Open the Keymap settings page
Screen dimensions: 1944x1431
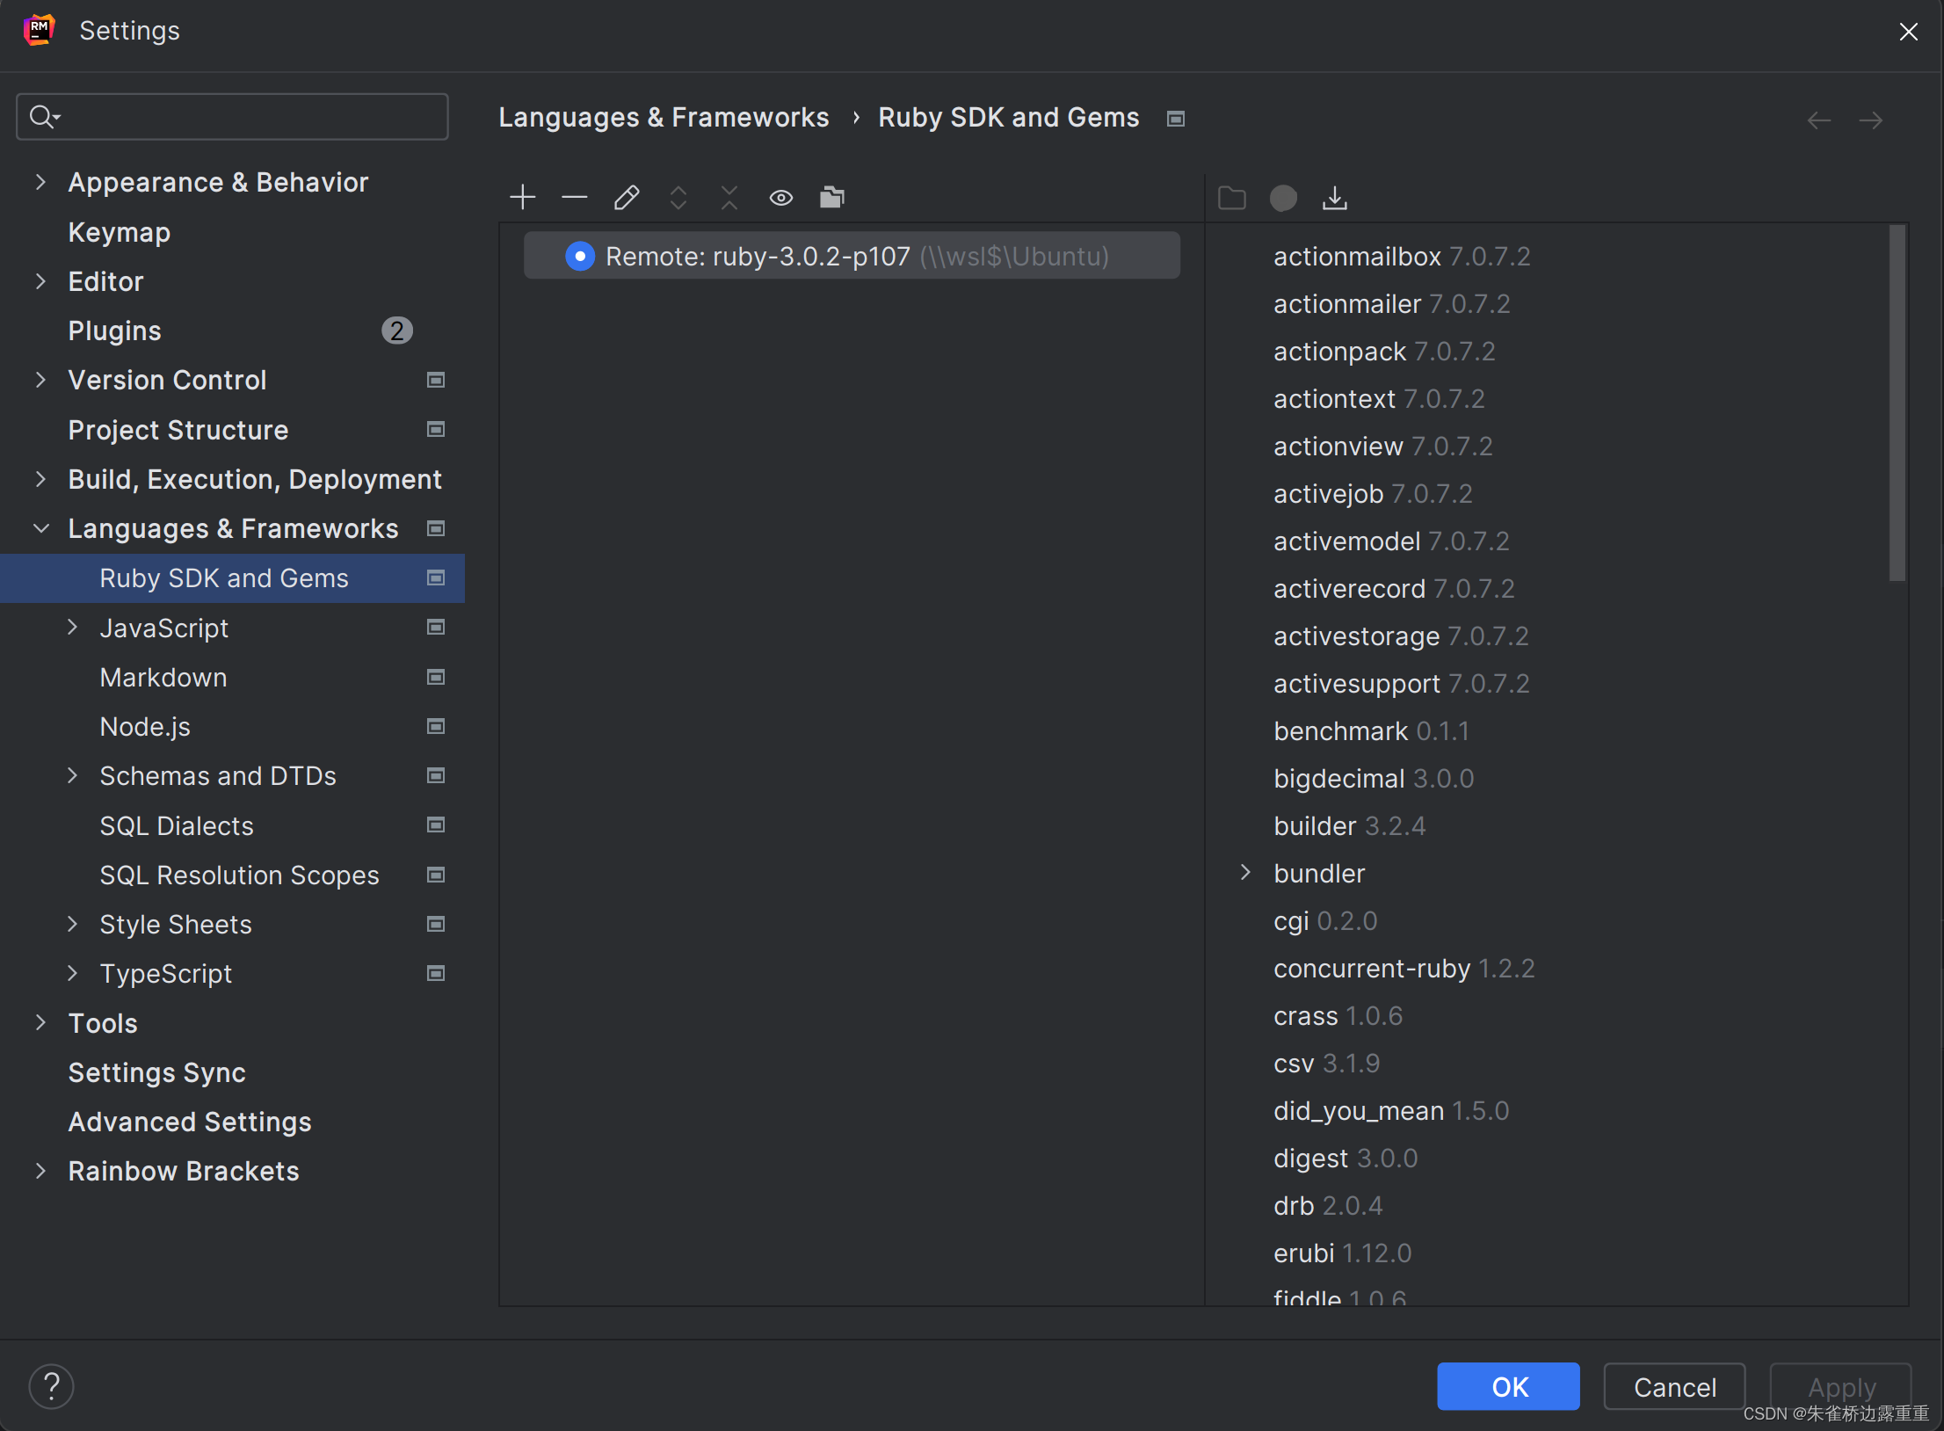coord(120,232)
